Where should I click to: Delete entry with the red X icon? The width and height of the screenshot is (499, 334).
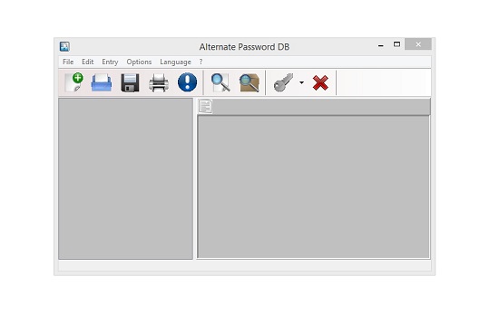[x=320, y=83]
